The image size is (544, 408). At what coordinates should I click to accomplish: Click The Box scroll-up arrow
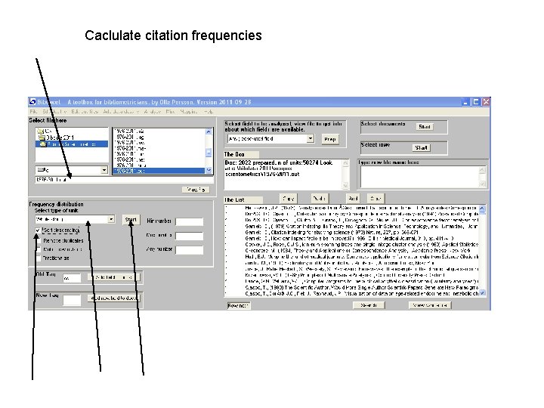[x=345, y=163]
